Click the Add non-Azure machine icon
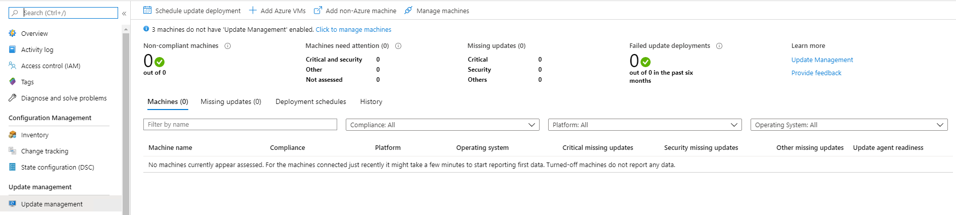This screenshot has height=215, width=956. point(318,10)
